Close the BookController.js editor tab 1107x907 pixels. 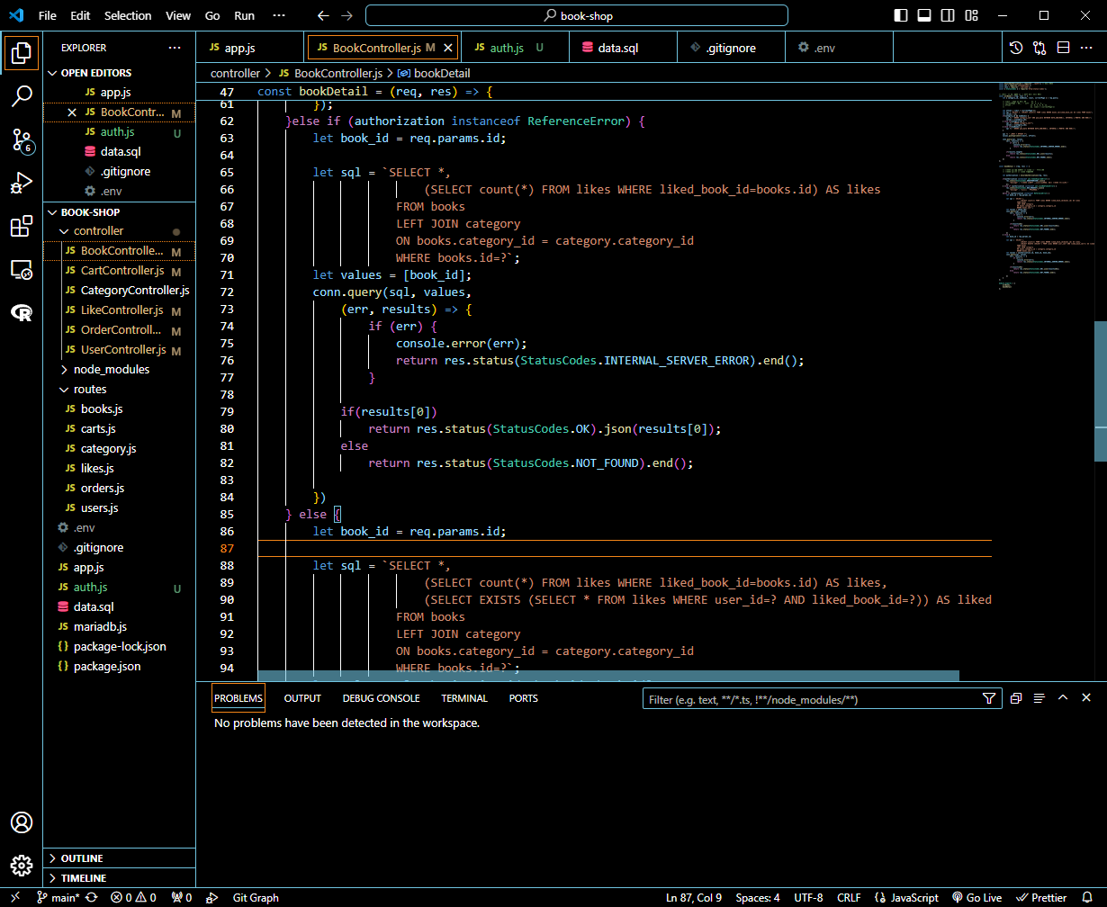[x=449, y=48]
